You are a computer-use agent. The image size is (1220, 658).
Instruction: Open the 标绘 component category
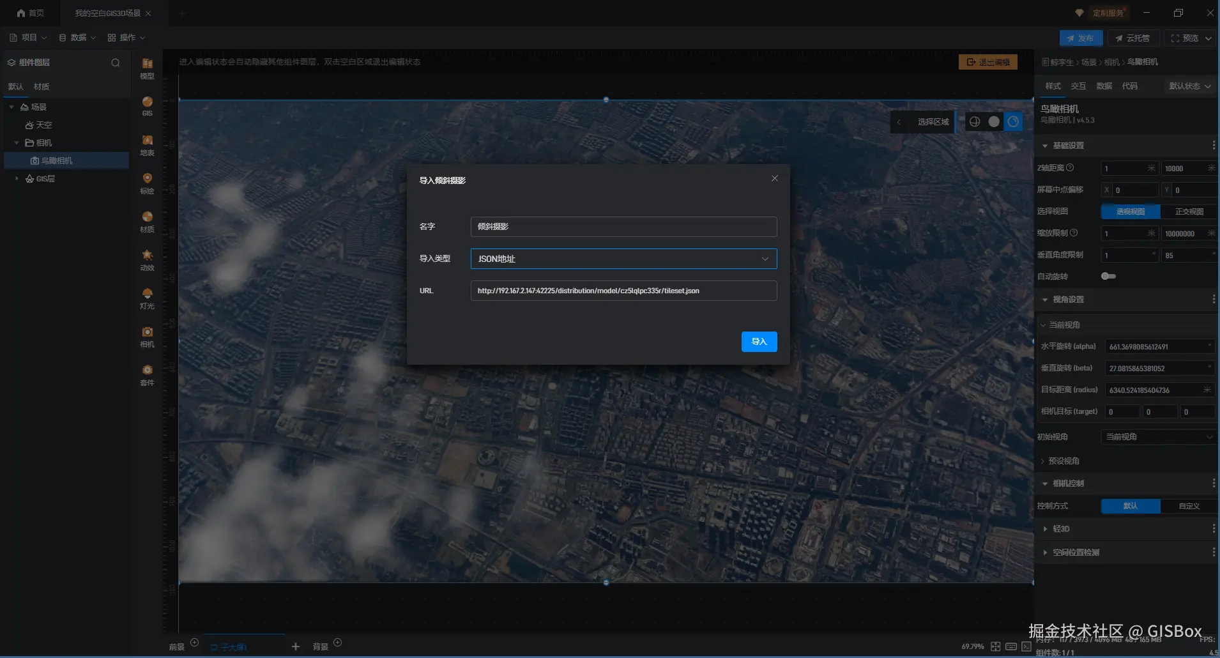(x=147, y=183)
